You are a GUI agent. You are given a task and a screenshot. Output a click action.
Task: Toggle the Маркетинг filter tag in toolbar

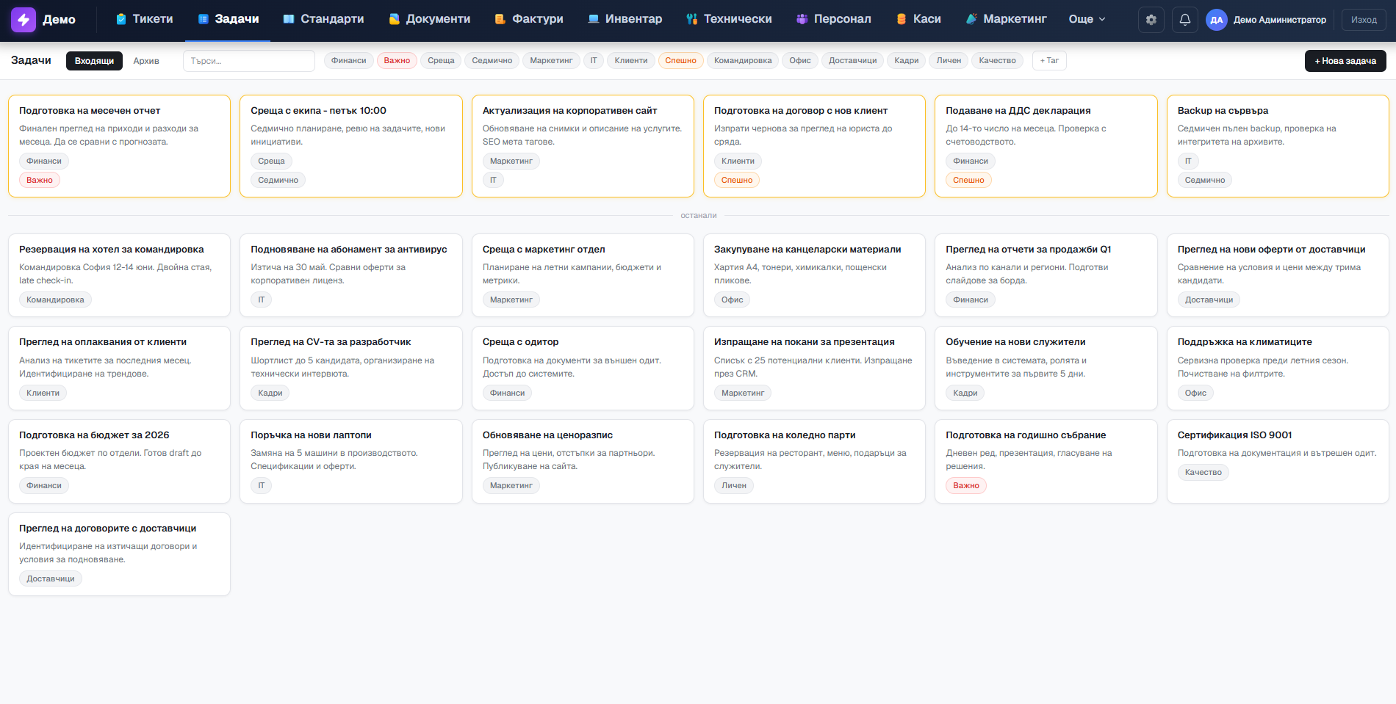click(x=551, y=60)
